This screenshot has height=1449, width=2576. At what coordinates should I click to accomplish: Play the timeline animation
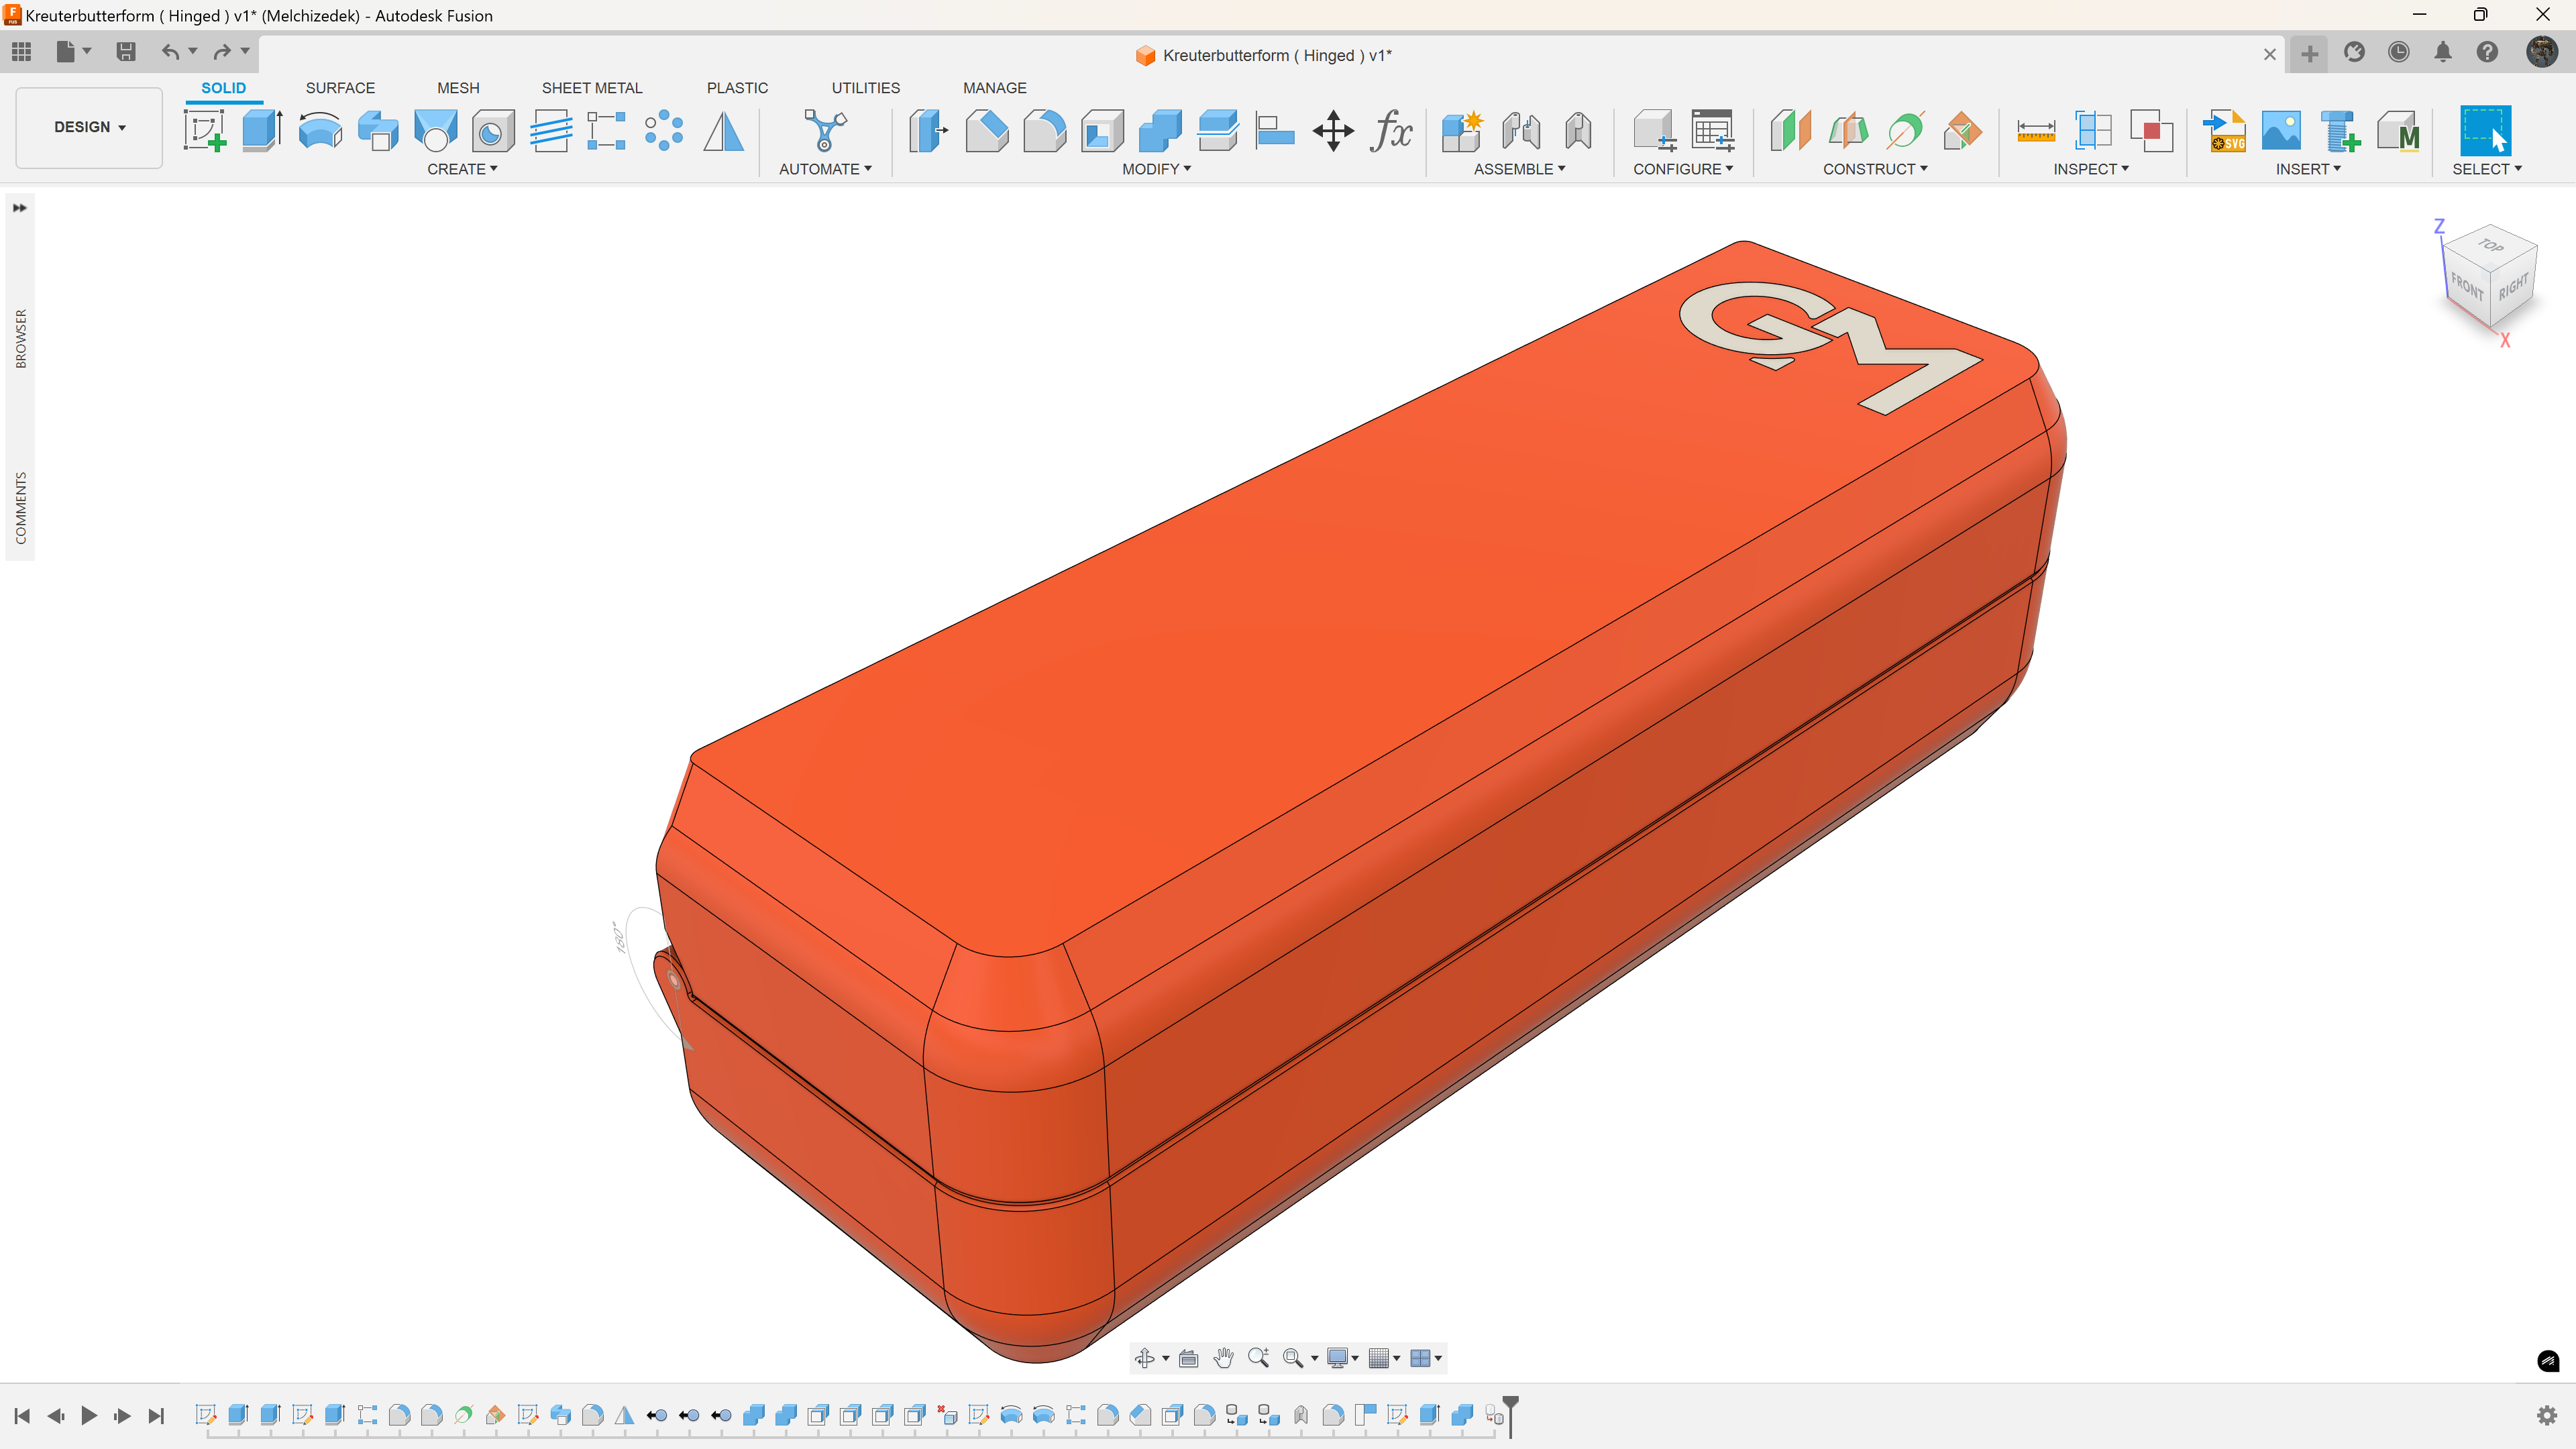(89, 1415)
